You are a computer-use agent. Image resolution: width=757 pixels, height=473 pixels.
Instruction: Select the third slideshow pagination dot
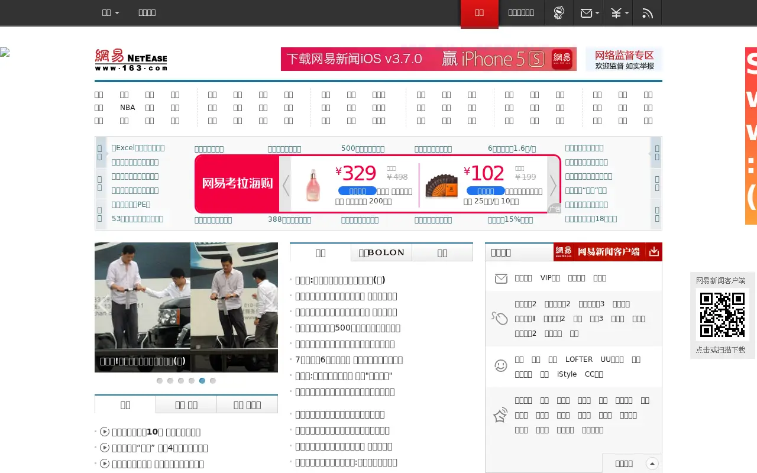click(x=181, y=381)
